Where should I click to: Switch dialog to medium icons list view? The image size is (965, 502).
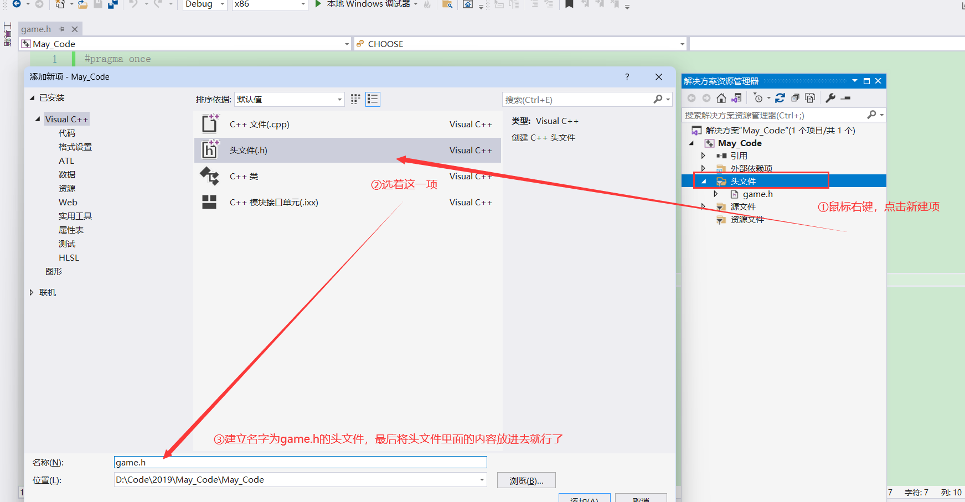click(x=373, y=99)
